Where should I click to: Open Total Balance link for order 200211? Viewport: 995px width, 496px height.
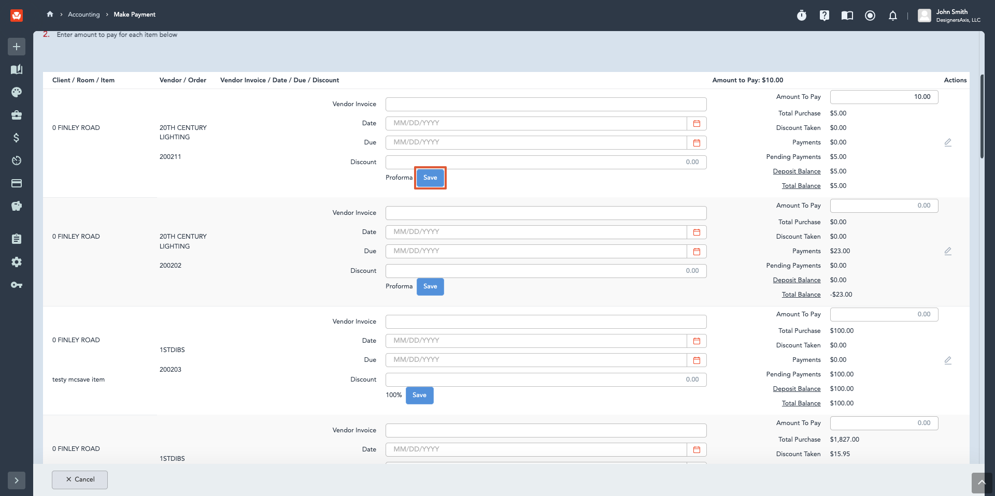801,186
